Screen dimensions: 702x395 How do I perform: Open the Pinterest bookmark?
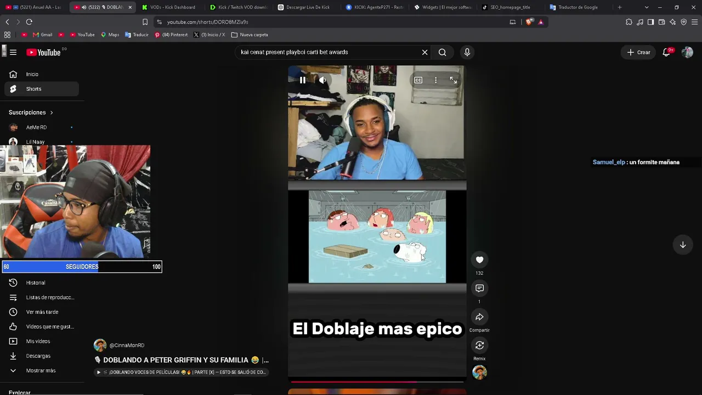[171, 35]
